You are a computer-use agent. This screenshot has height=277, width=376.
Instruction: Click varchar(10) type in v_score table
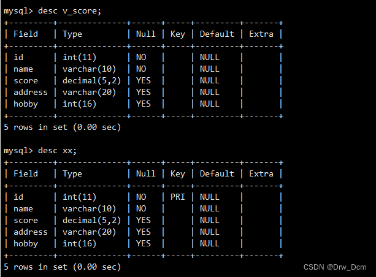click(89, 69)
